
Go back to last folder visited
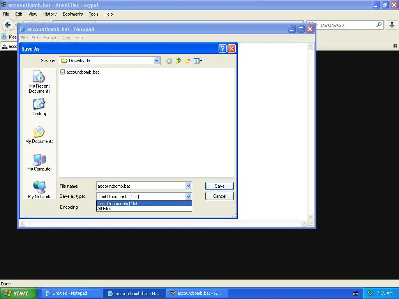click(169, 61)
